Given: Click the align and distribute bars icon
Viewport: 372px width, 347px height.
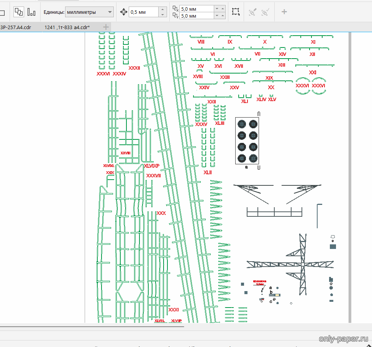Looking at the screenshot, I should tap(31, 12).
